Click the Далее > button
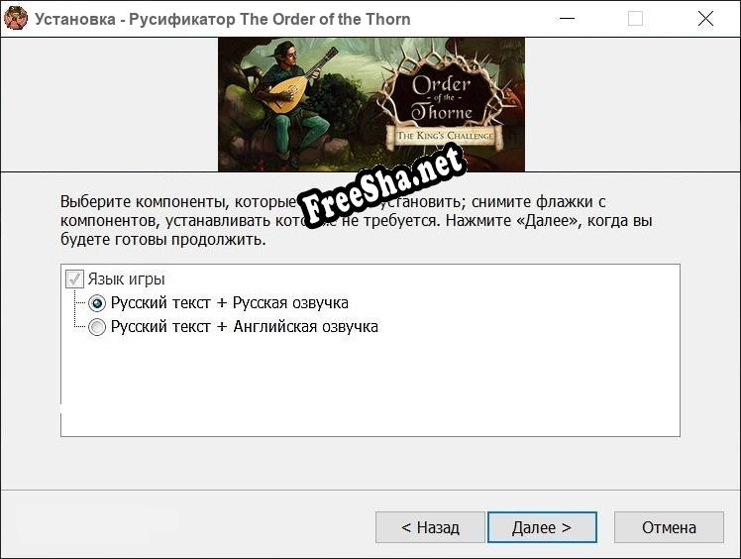 (x=542, y=527)
